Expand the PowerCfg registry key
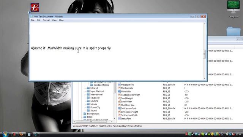The width and height of the screenshot is (243, 137). point(85,107)
